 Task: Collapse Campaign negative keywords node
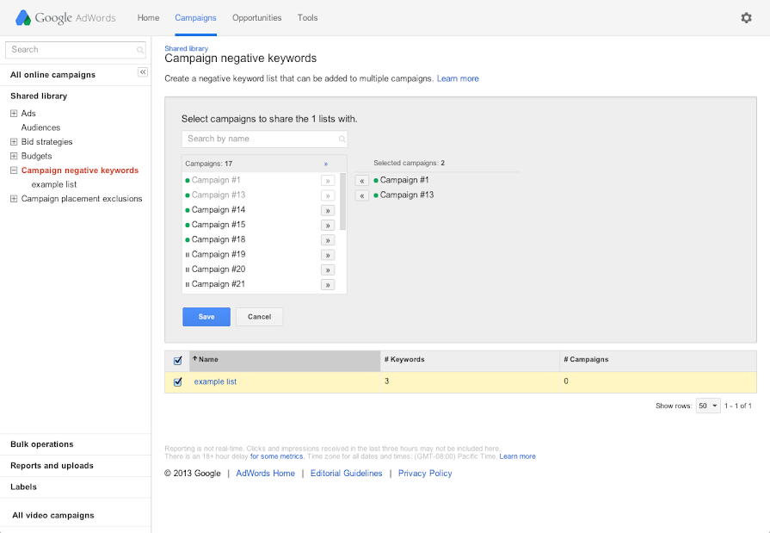pyautogui.click(x=14, y=170)
